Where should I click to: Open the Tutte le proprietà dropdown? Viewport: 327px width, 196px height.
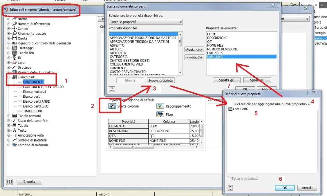(x=146, y=22)
